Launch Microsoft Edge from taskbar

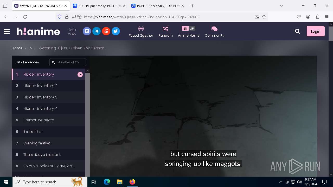(x=107, y=182)
